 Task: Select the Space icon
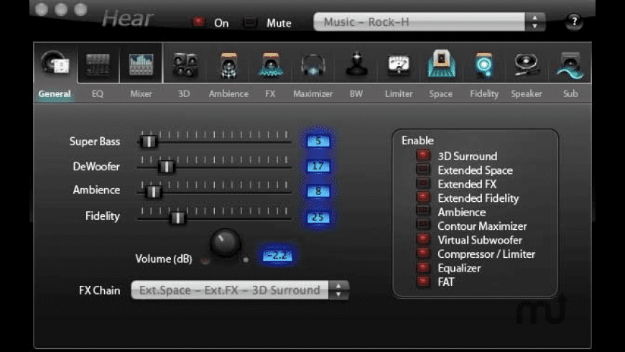441,64
